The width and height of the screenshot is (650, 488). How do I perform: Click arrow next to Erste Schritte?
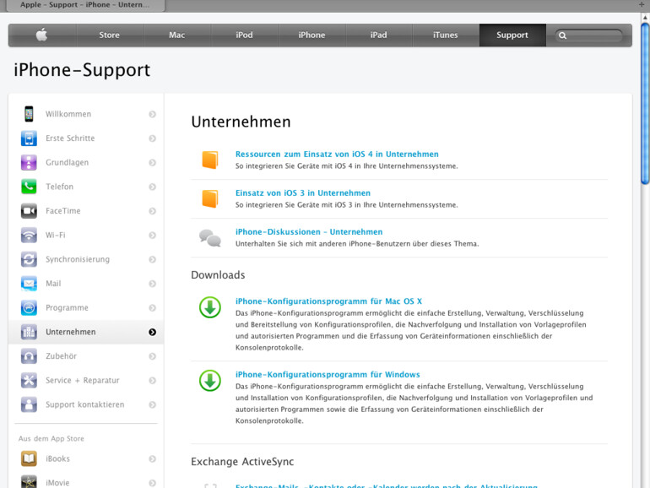click(x=153, y=138)
